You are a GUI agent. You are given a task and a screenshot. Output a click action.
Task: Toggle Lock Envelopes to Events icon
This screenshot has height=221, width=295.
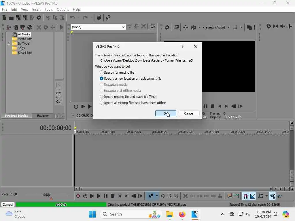[272, 196]
